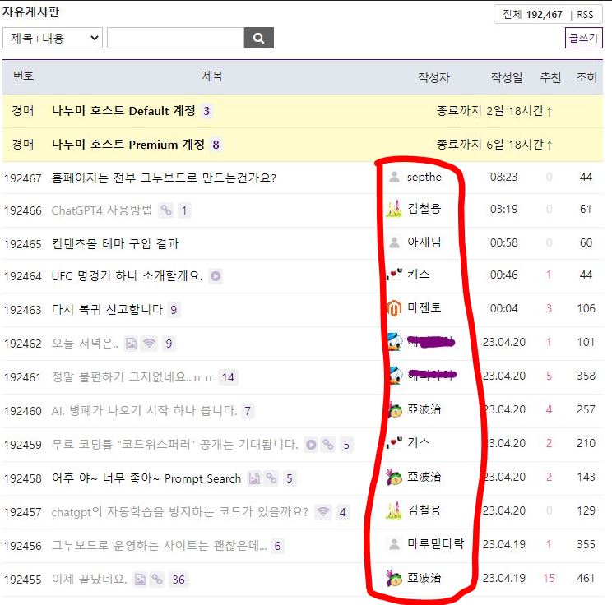Click 마젠토's orange Magento logo avatar
The width and height of the screenshot is (612, 605).
[x=394, y=308]
